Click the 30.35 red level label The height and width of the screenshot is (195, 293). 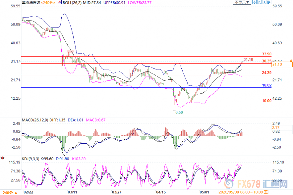pos(266,61)
